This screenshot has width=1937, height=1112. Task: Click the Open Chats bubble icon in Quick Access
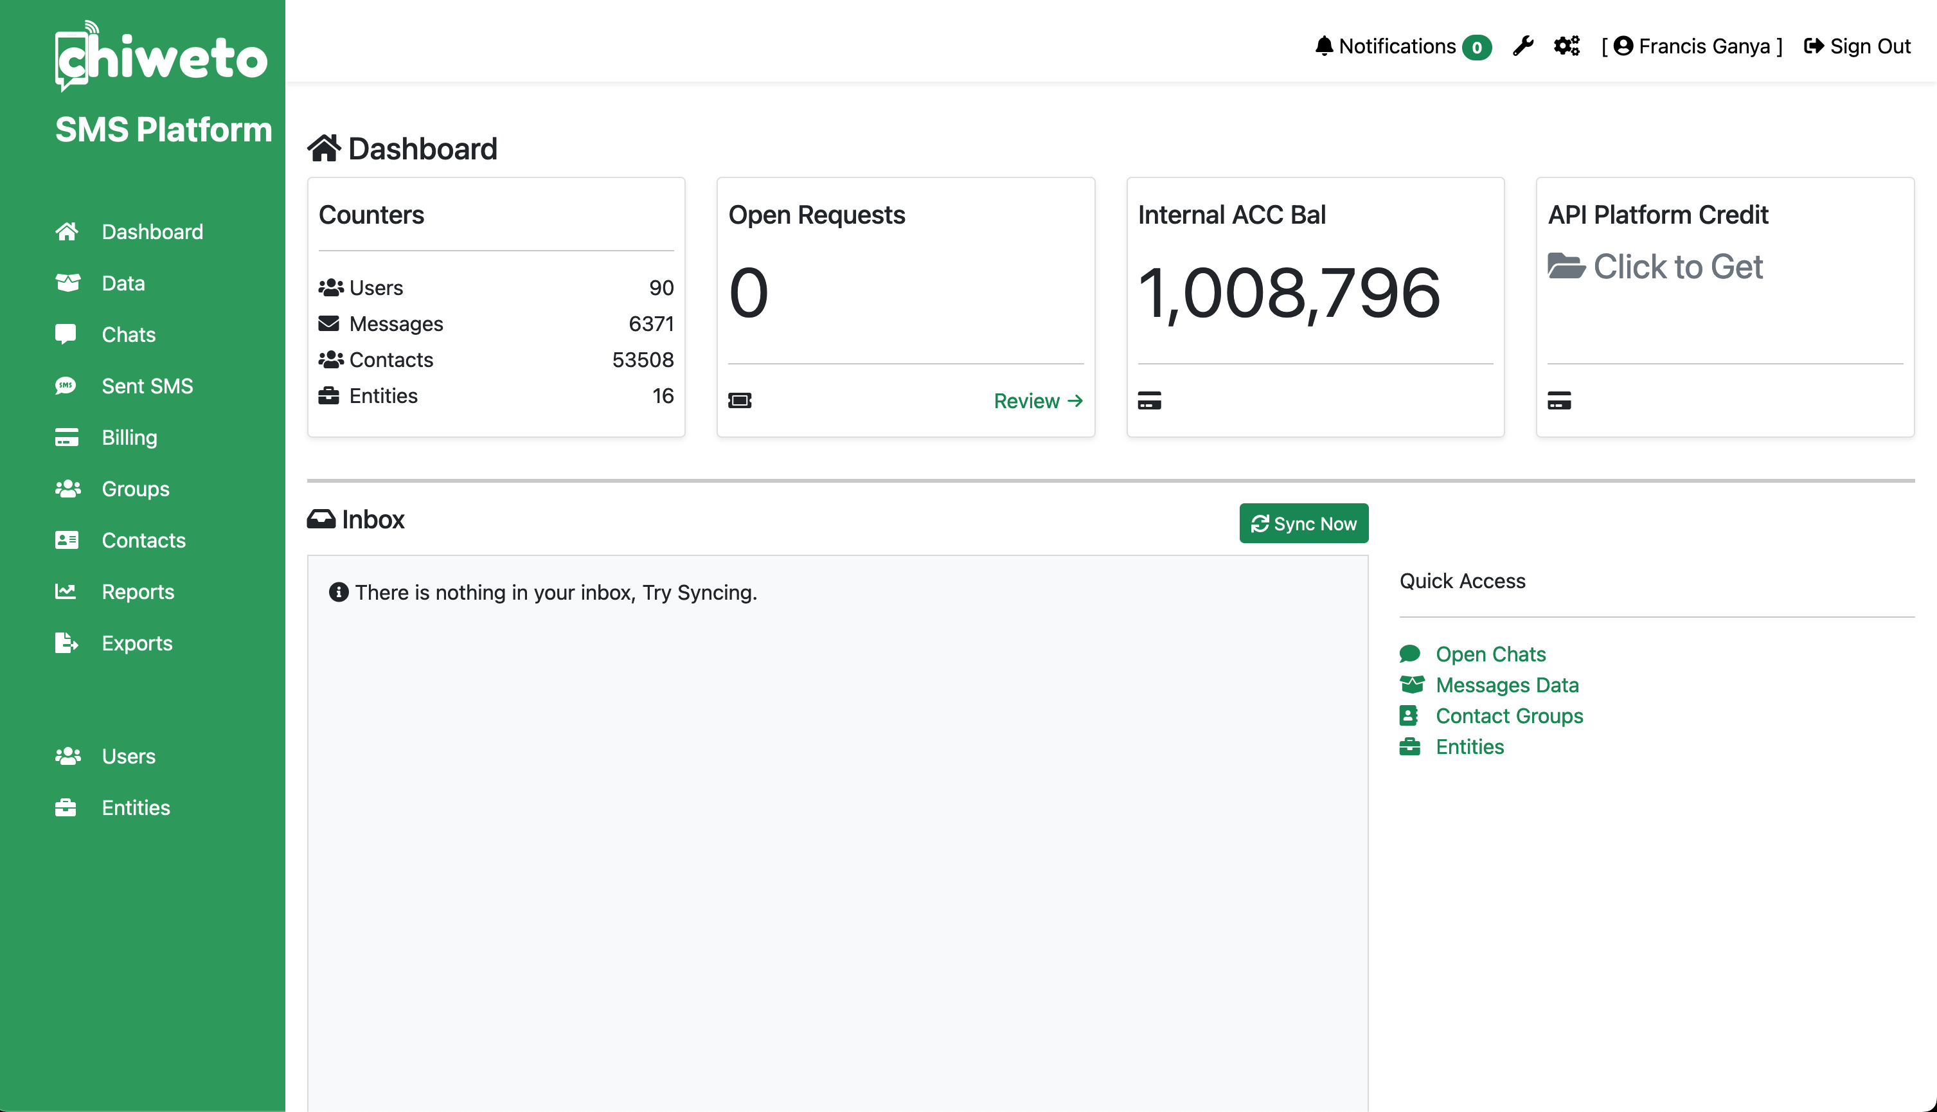point(1409,654)
